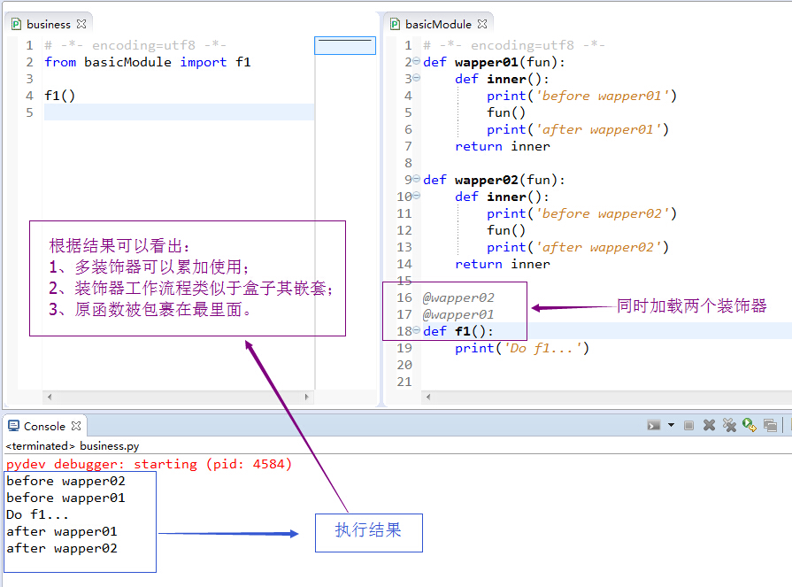Screen dimensions: 792x587
Task: Switch to the basicModule editor tab
Action: pyautogui.click(x=438, y=24)
